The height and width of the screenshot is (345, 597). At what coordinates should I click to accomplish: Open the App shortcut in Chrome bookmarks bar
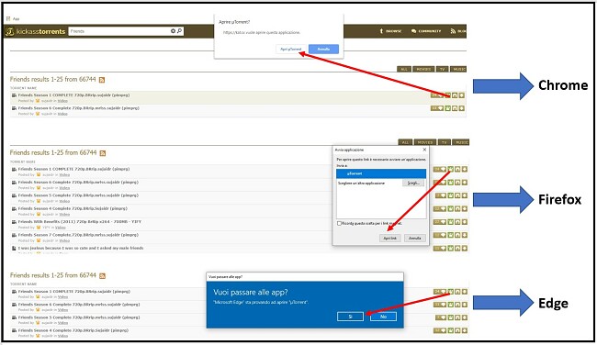[x=13, y=18]
